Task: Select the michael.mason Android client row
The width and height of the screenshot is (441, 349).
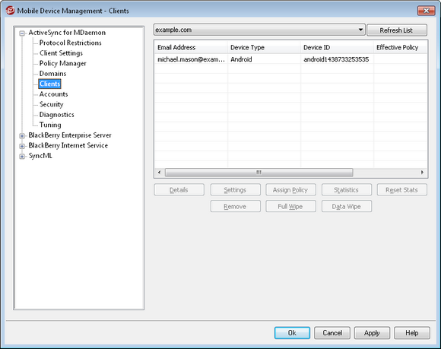Action: [x=290, y=59]
